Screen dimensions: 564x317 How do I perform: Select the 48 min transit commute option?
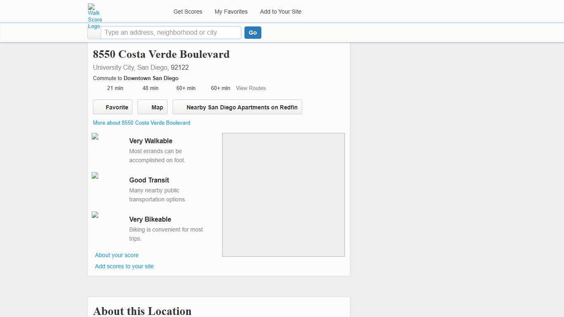coord(150,88)
